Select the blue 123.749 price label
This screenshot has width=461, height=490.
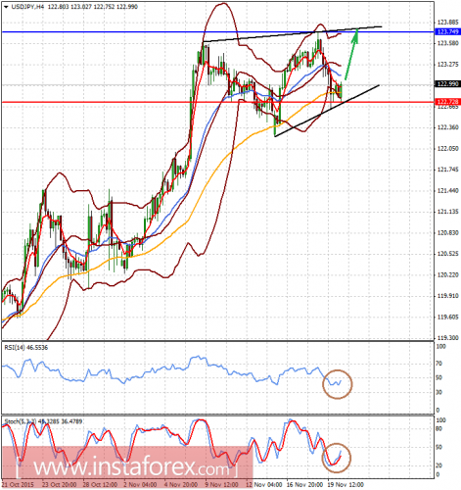click(448, 31)
